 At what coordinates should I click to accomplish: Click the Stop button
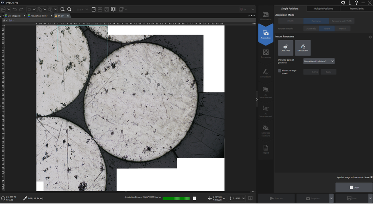pyautogui.click(x=354, y=187)
